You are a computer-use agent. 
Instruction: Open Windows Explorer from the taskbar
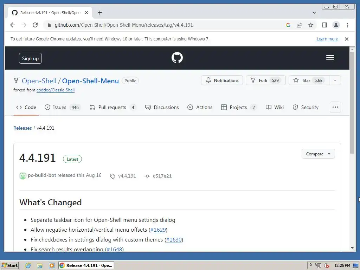(x=40, y=266)
